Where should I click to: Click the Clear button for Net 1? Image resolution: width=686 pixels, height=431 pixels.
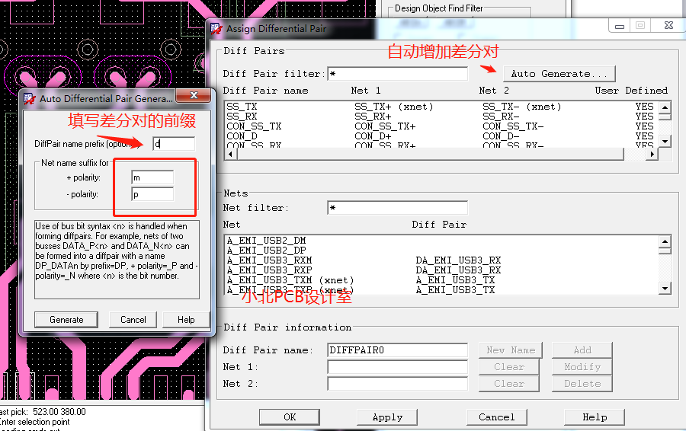[509, 367]
